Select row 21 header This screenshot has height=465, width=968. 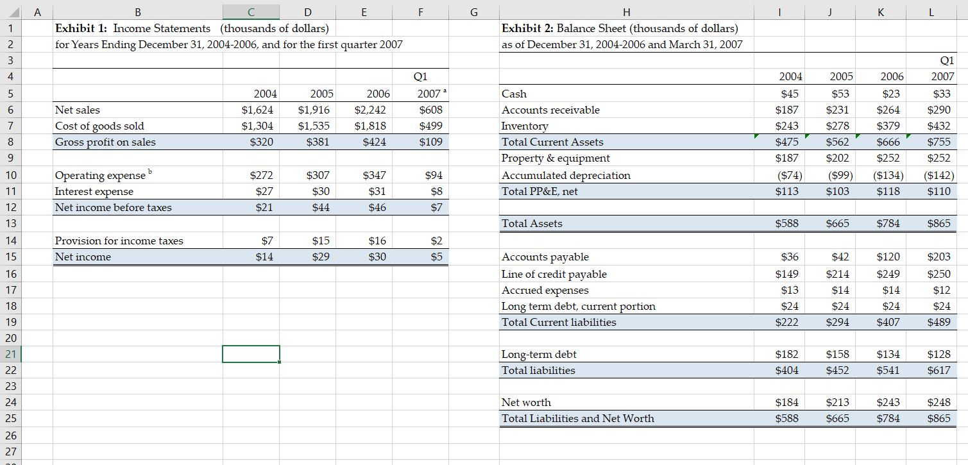click(12, 354)
